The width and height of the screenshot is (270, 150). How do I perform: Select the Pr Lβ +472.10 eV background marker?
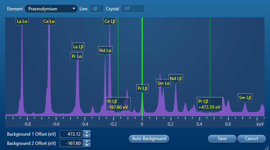209,104
